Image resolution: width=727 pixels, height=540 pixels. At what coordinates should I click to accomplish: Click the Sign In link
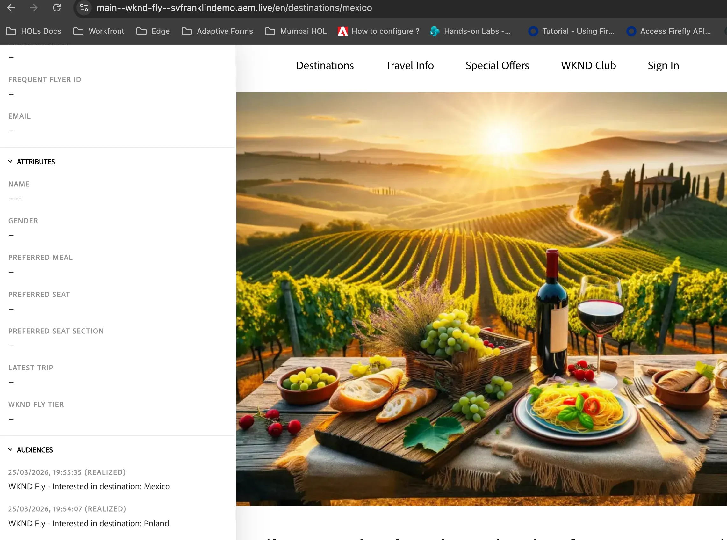[663, 65]
